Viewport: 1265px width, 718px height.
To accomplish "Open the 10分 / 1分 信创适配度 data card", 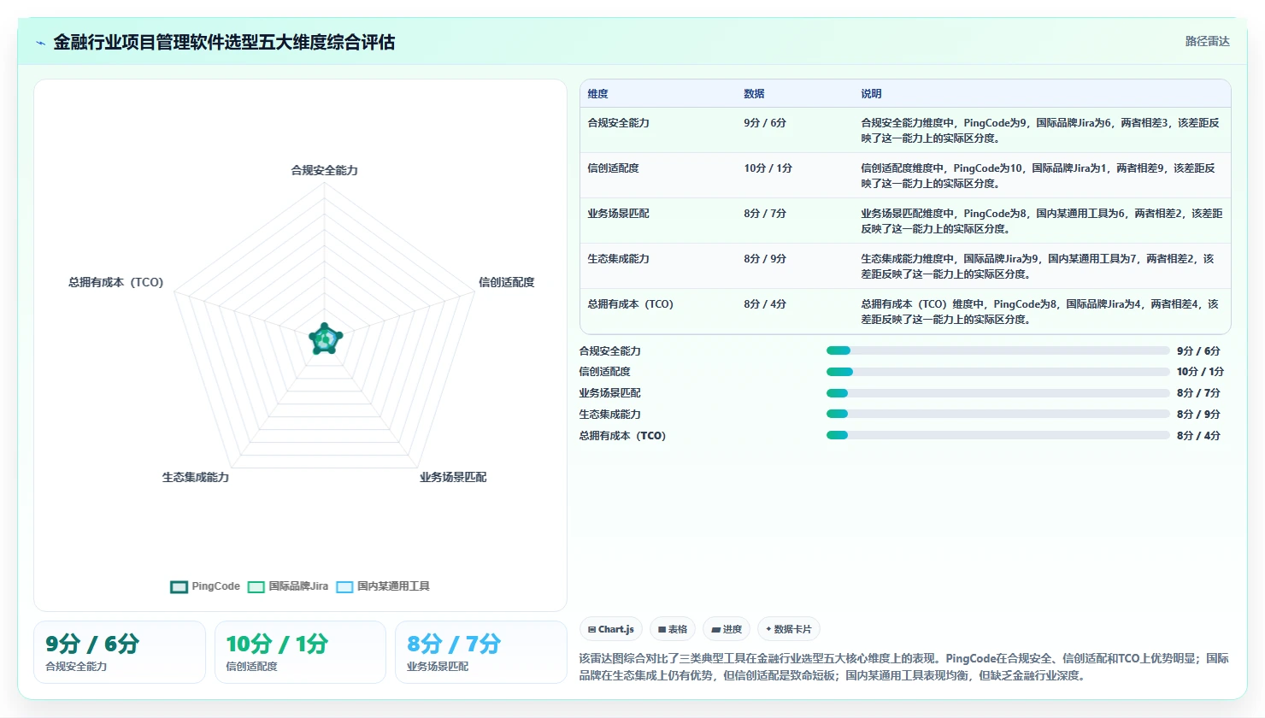I will [x=300, y=652].
